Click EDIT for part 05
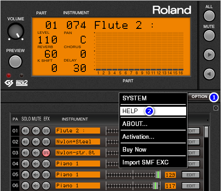 click(x=191, y=175)
